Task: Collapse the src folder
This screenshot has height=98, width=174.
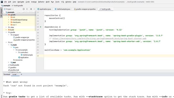Action: (x=6, y=42)
